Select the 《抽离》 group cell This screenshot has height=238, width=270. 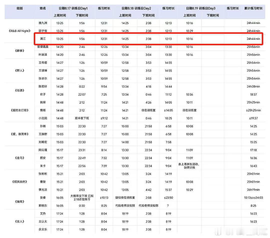pyautogui.click(x=20, y=201)
